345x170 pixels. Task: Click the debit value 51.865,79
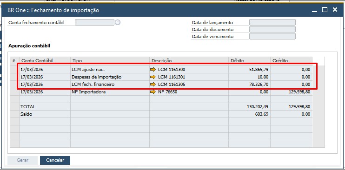pyautogui.click(x=258, y=70)
